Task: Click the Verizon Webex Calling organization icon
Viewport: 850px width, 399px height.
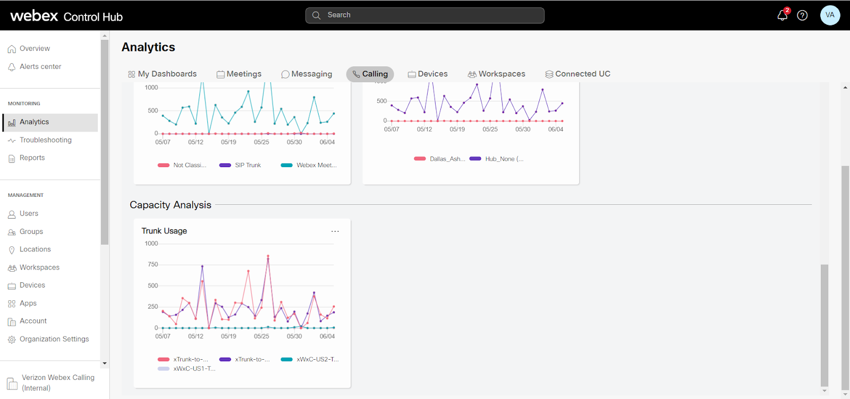Action: (12, 383)
